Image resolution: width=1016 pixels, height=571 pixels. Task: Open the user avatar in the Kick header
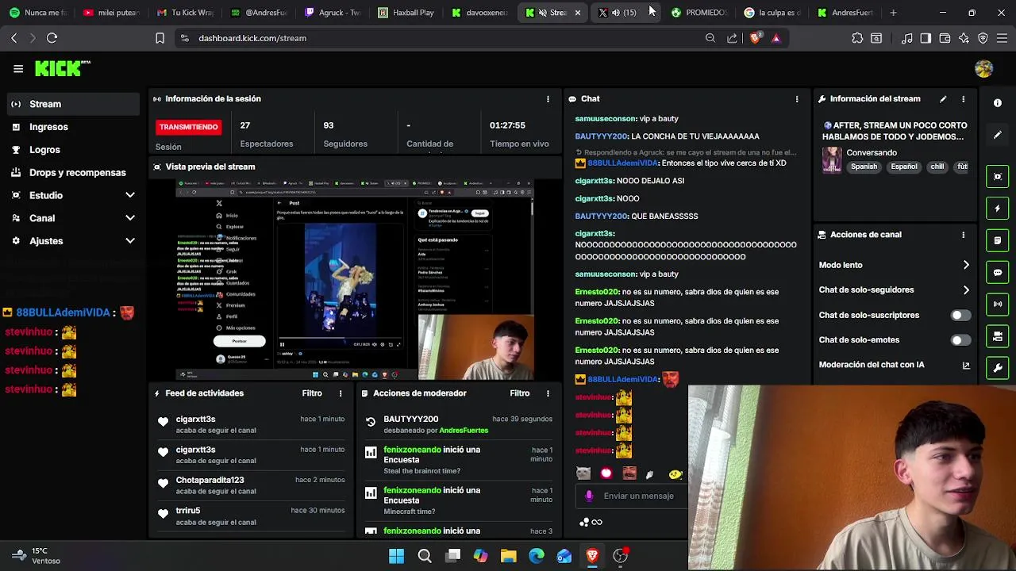pos(983,69)
